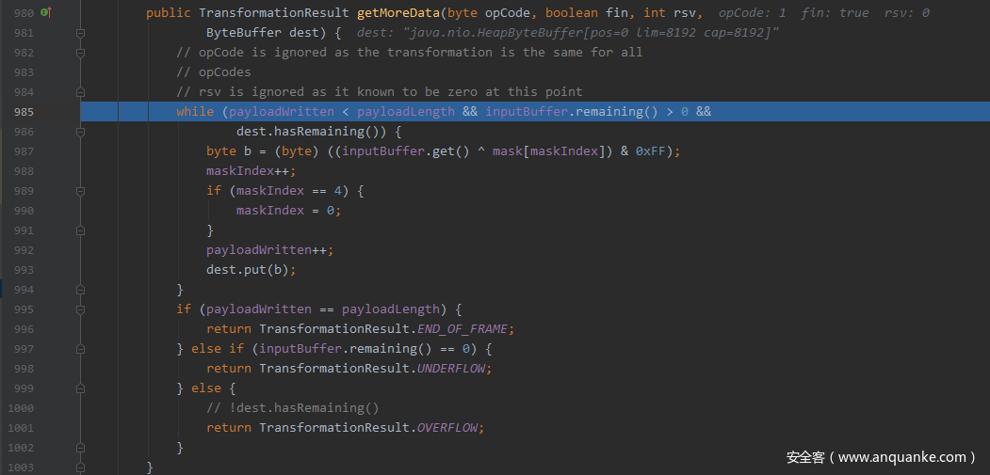Click the dest.put(b) statement
The image size is (990, 475).
(x=252, y=269)
